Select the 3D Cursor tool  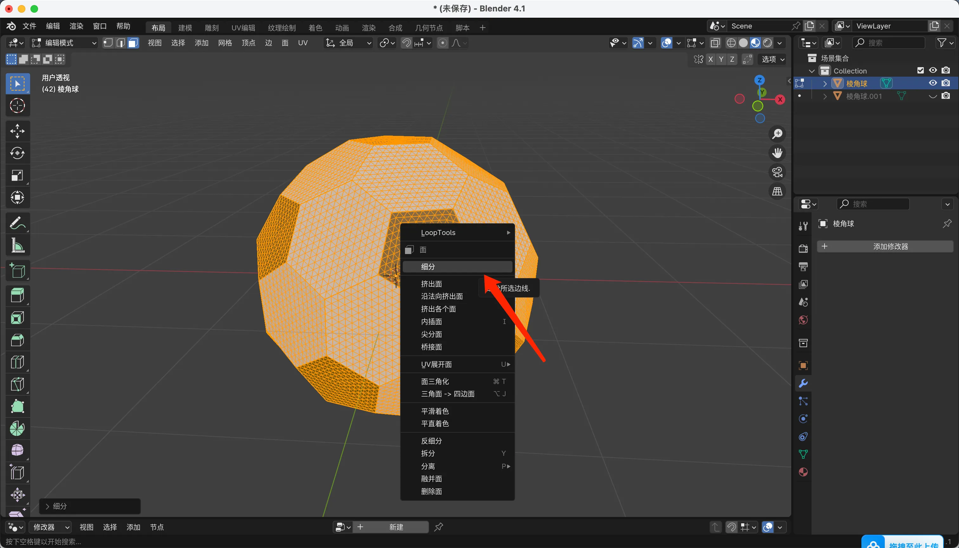(x=17, y=106)
